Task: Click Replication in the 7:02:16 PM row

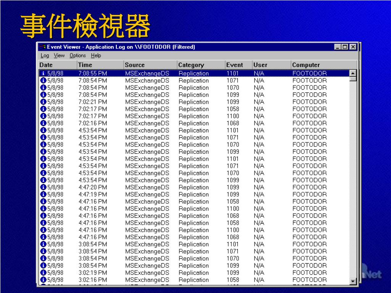Action: [x=194, y=123]
